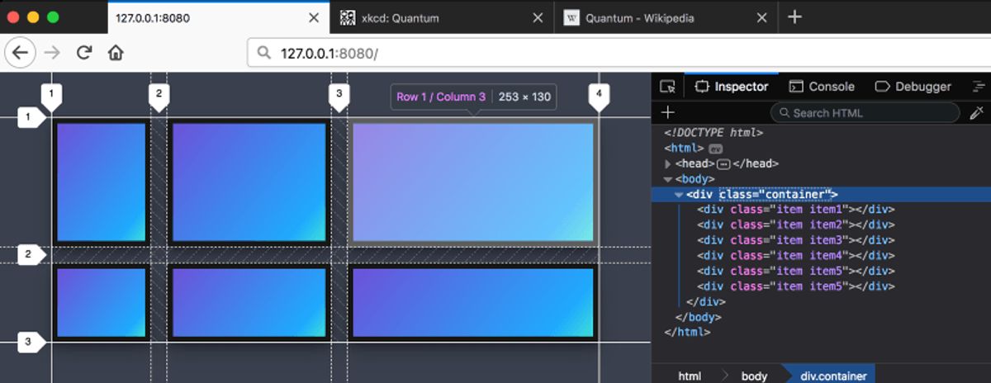
Task: Click the xkcd favicon on the Quantum tab
Action: [348, 17]
